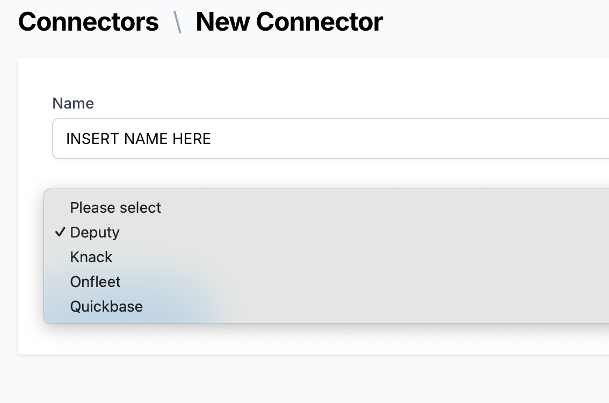Go back to Connectors breadcrumb
This screenshot has width=609, height=403.
tap(89, 22)
